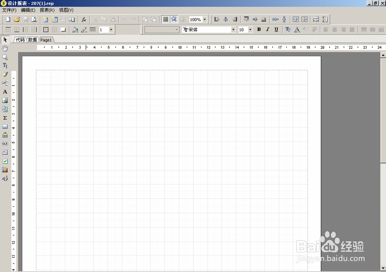Select the Edit Text tool
The image size is (386, 272).
pyautogui.click(x=5, y=66)
